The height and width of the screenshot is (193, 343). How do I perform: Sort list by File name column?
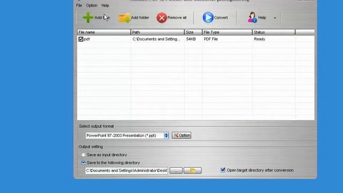[x=103, y=32]
